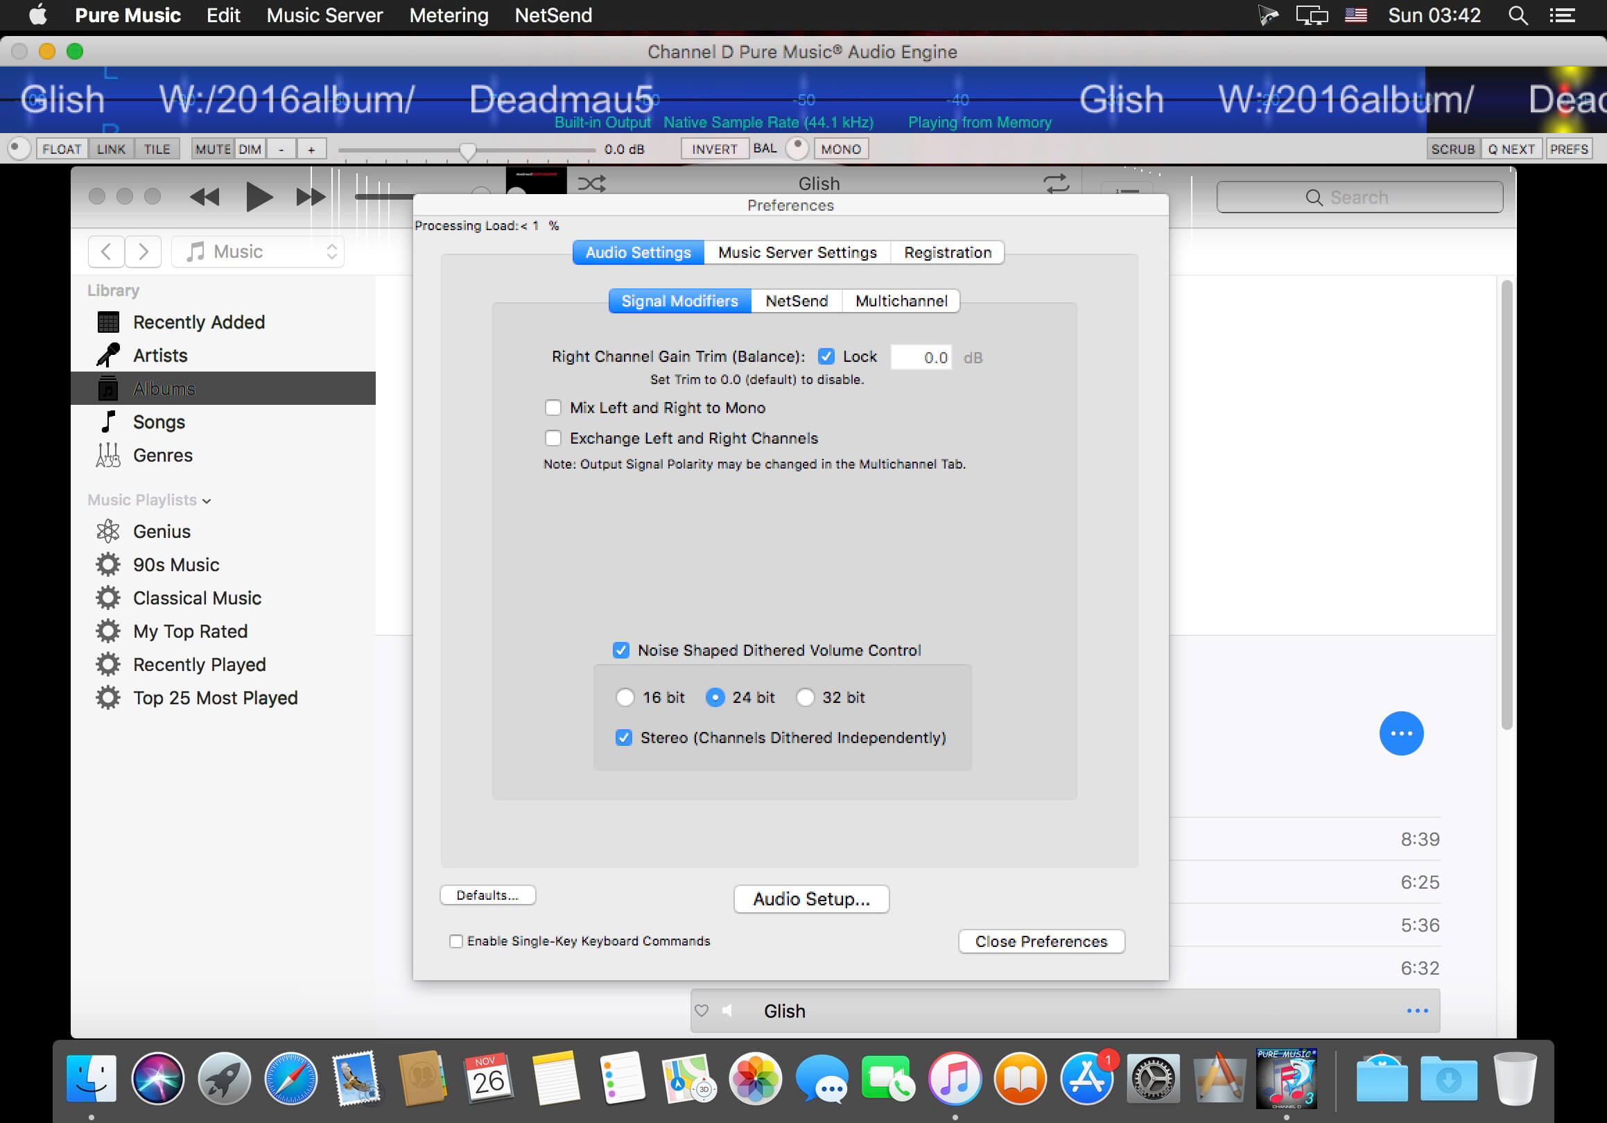Open Notes icon in dock

556,1077
